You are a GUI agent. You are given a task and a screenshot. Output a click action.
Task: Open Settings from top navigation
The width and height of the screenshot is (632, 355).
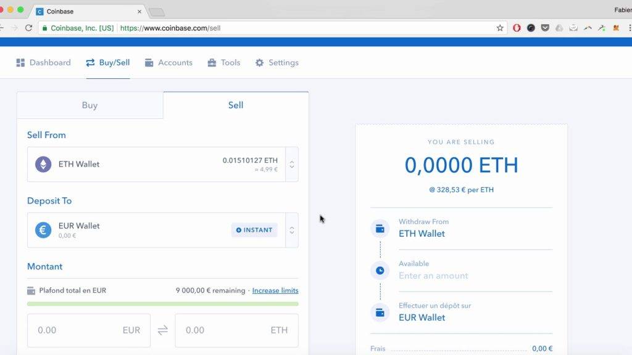277,62
